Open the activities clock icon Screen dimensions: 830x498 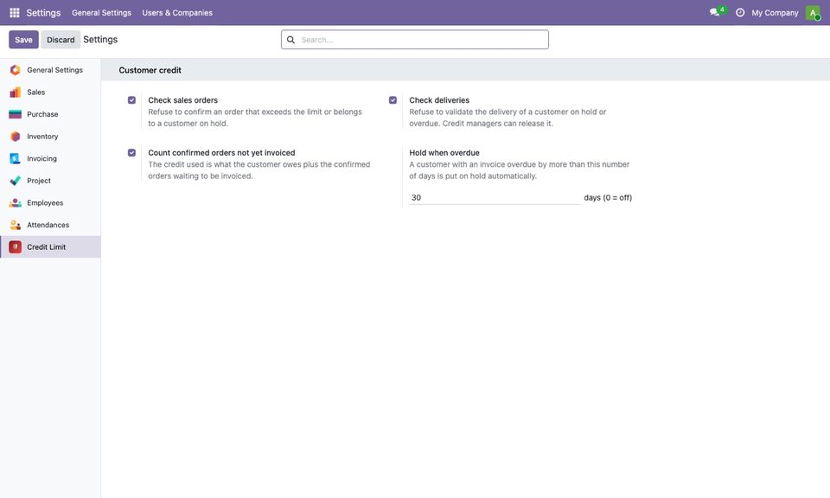pos(740,12)
